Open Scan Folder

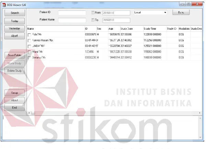14,55
